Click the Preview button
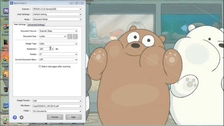The width and height of the screenshot is (224, 126). [55, 117]
